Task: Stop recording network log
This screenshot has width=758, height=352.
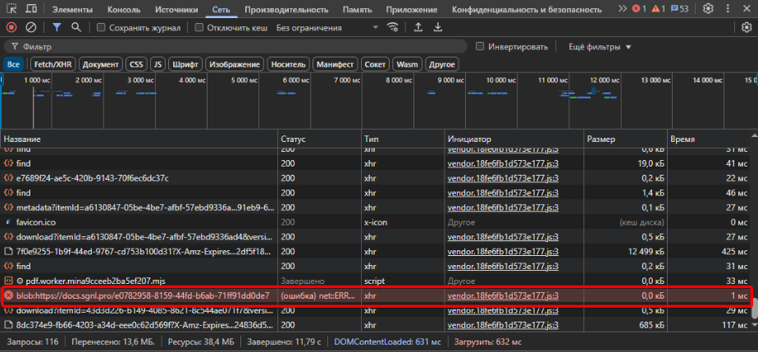Action: click(11, 27)
